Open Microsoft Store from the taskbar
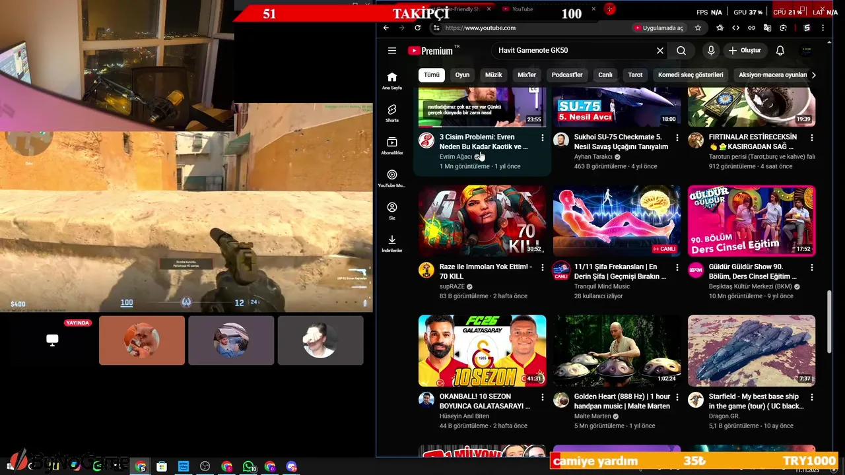845x475 pixels. coord(162,466)
